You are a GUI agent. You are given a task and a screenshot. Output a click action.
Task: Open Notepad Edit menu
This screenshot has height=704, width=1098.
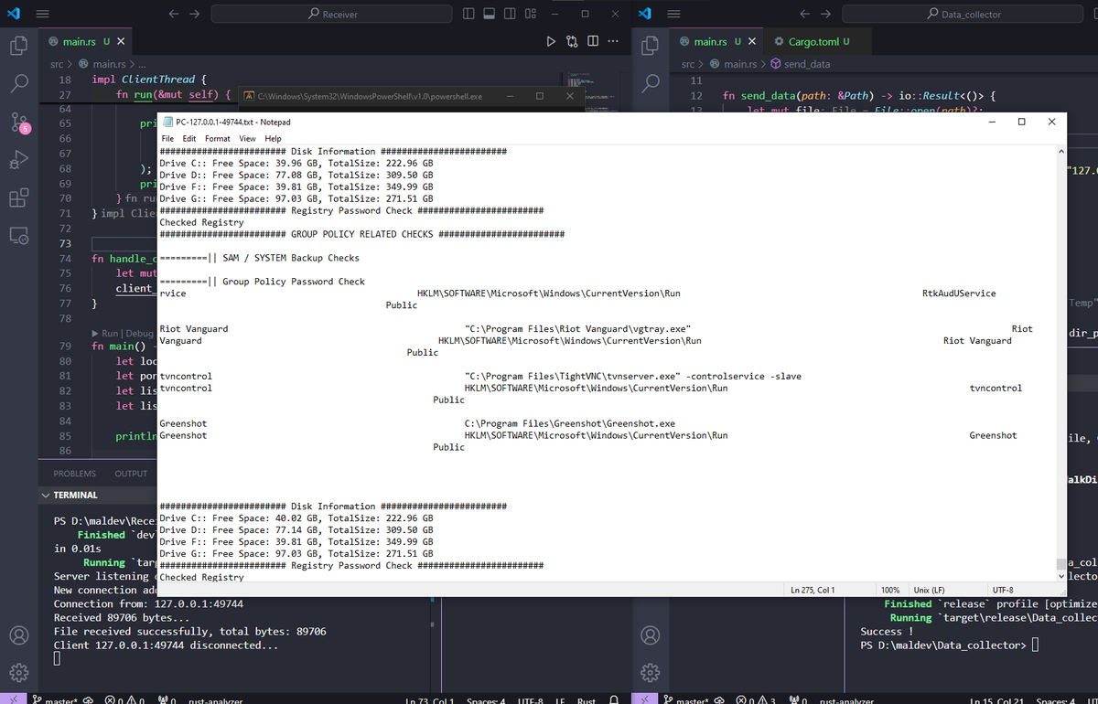pyautogui.click(x=188, y=139)
